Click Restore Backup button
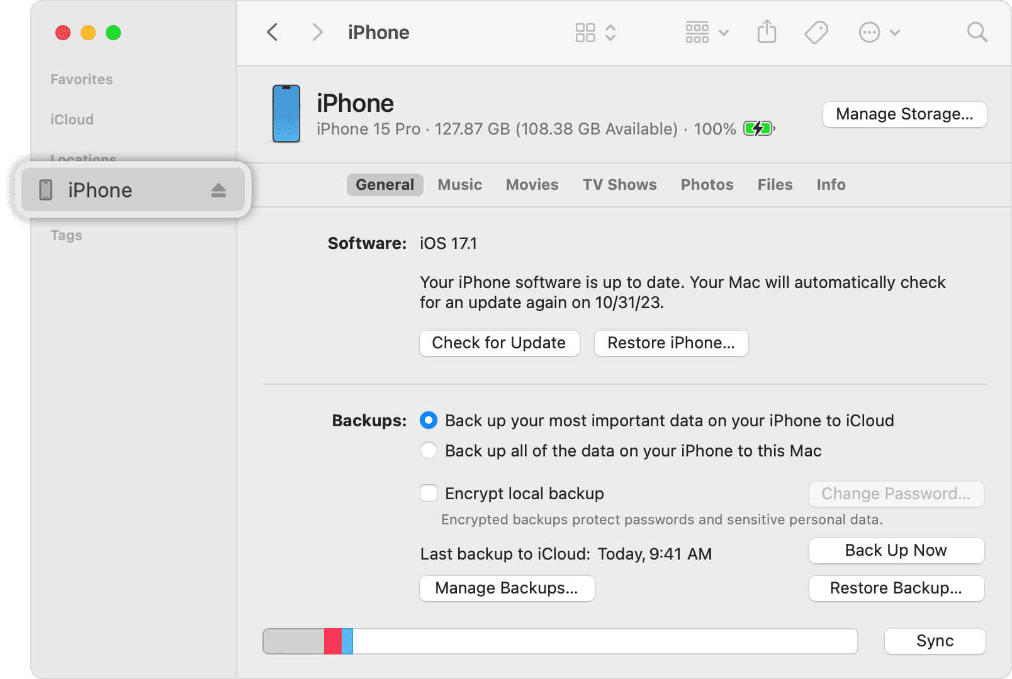 (896, 588)
